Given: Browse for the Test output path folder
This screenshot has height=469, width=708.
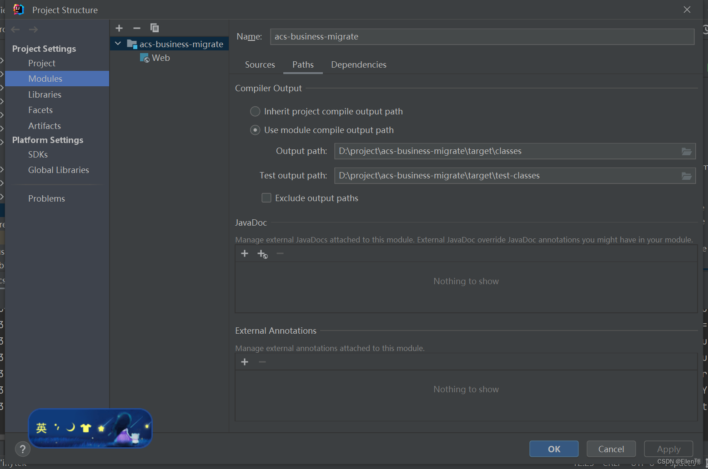Looking at the screenshot, I should [x=687, y=175].
